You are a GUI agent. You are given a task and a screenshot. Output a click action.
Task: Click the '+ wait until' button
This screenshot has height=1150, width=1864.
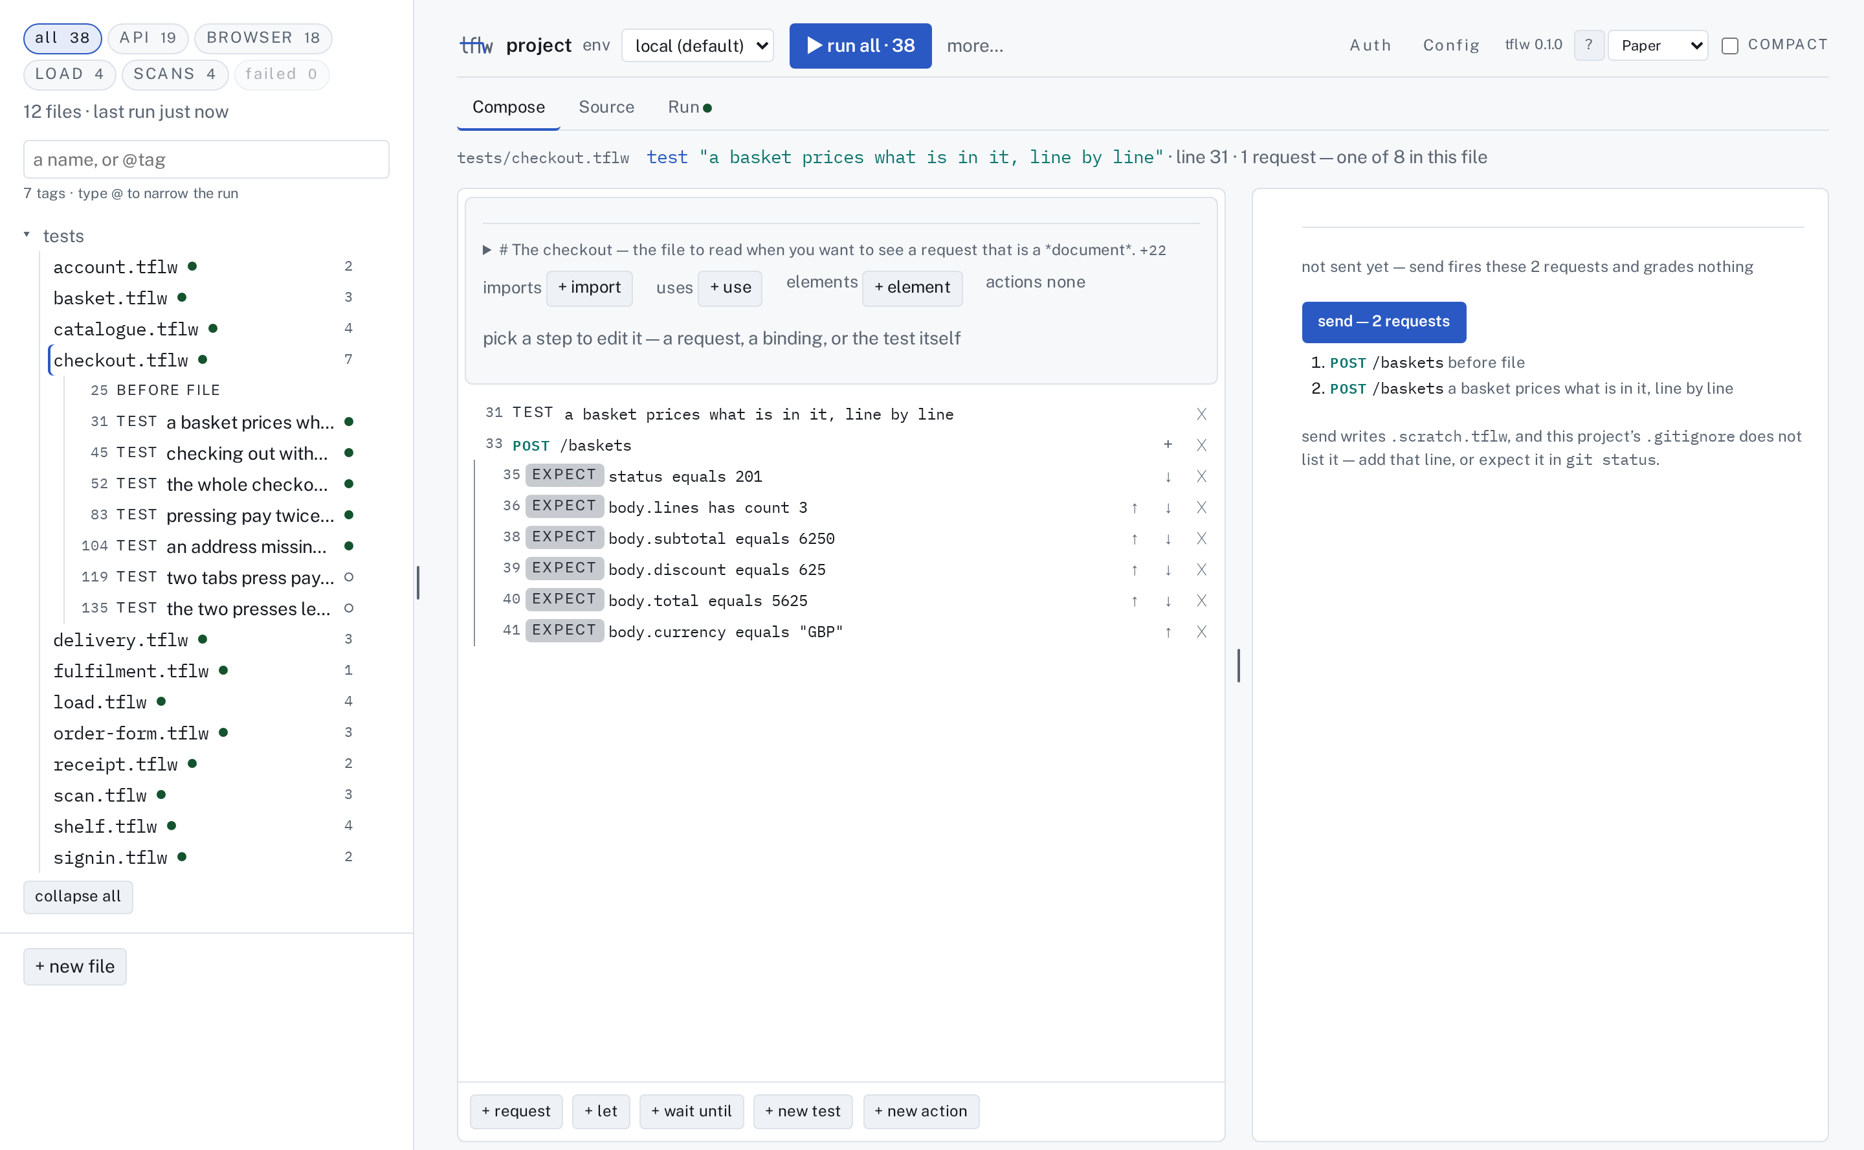(x=691, y=1111)
